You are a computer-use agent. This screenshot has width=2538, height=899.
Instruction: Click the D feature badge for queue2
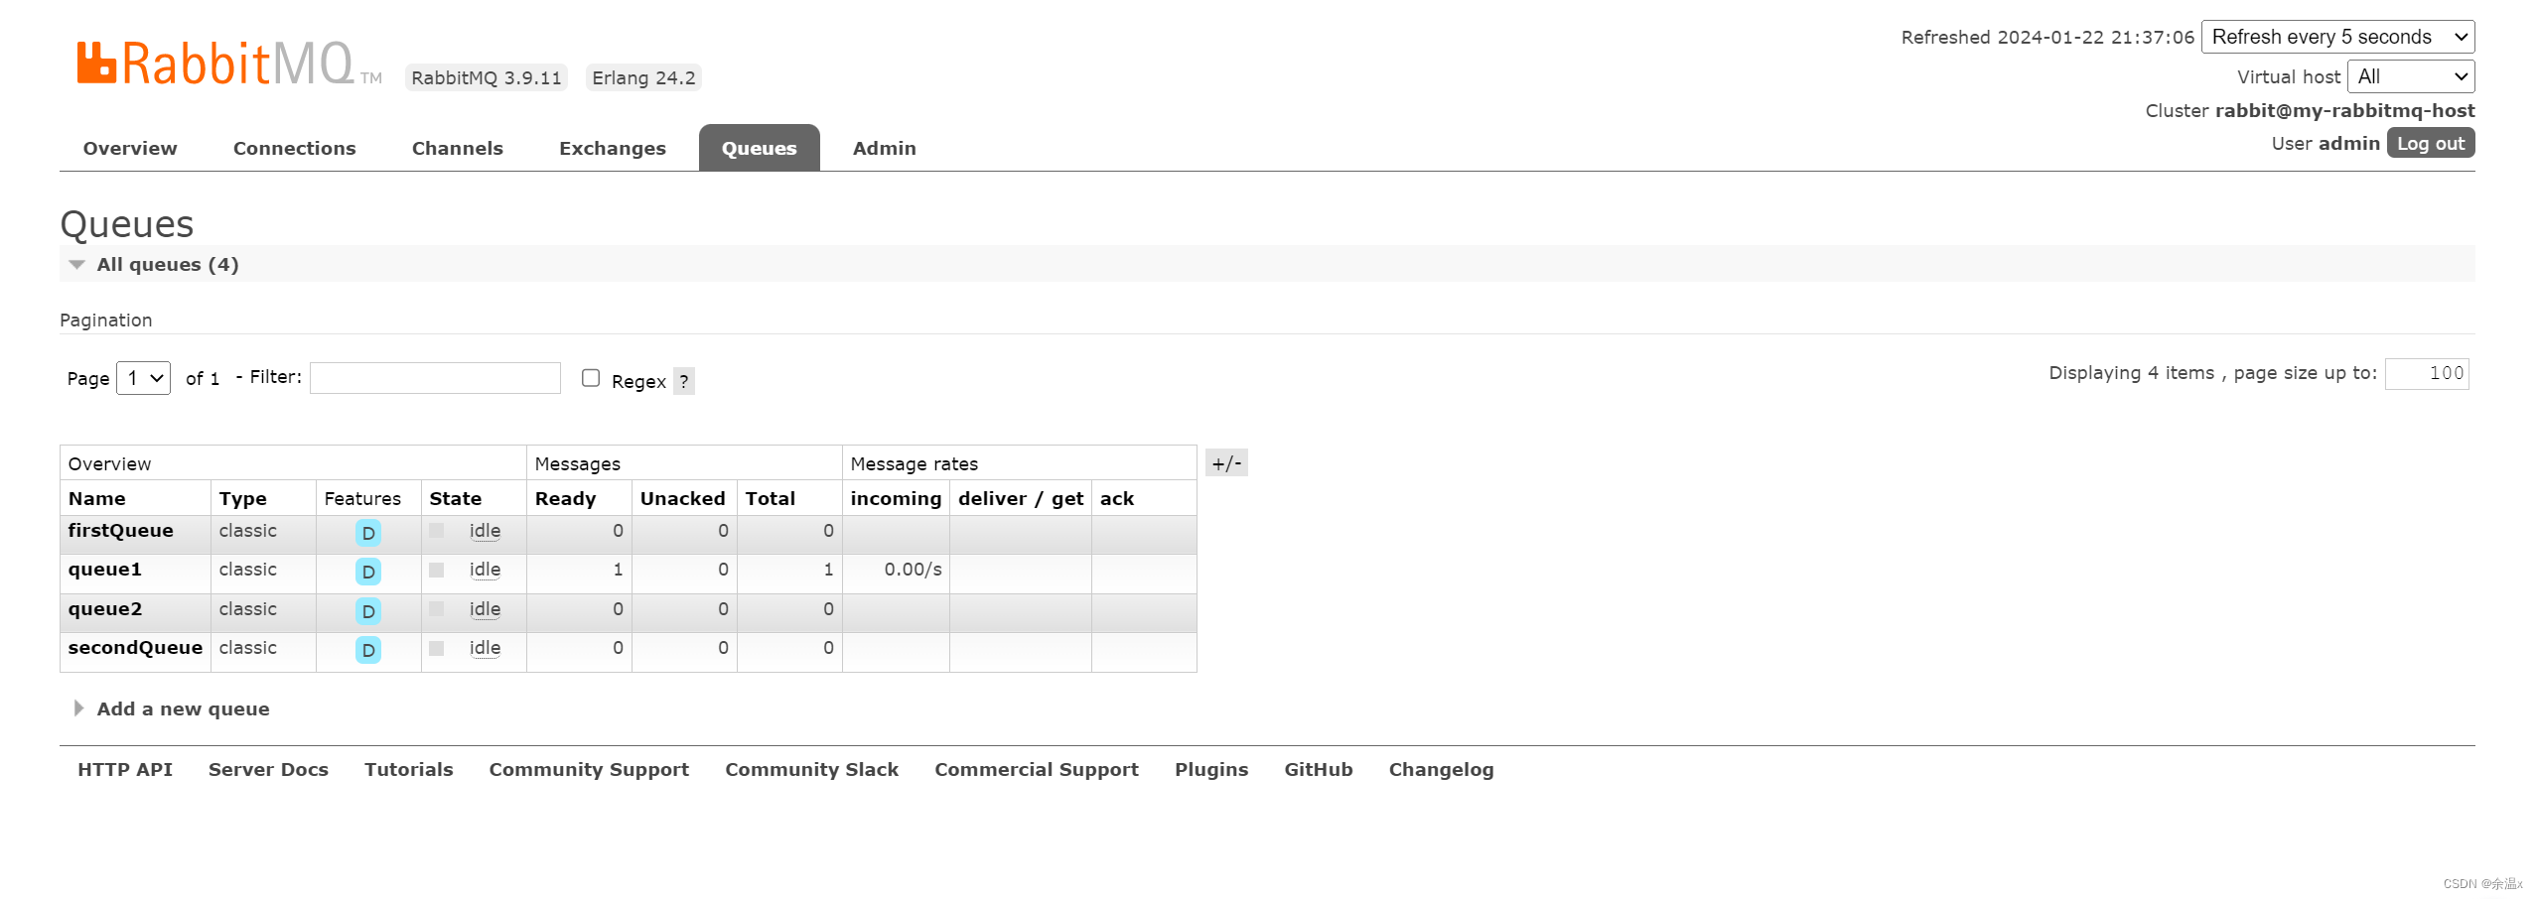[x=368, y=611]
